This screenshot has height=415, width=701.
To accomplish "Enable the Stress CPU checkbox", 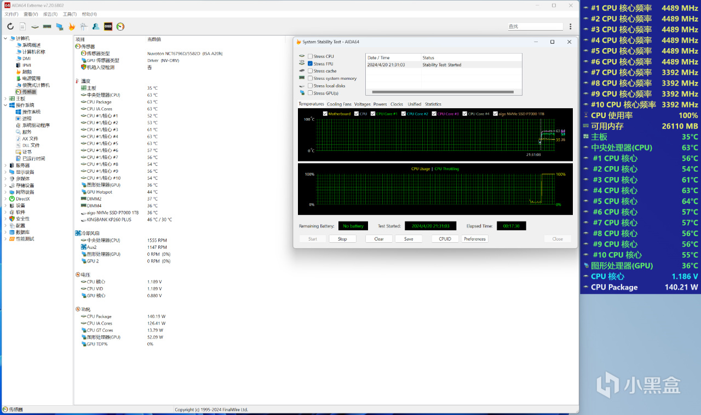I will tap(311, 56).
